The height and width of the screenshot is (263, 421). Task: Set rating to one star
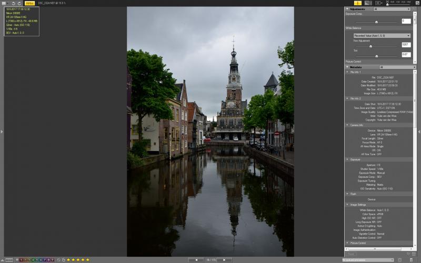68,260
